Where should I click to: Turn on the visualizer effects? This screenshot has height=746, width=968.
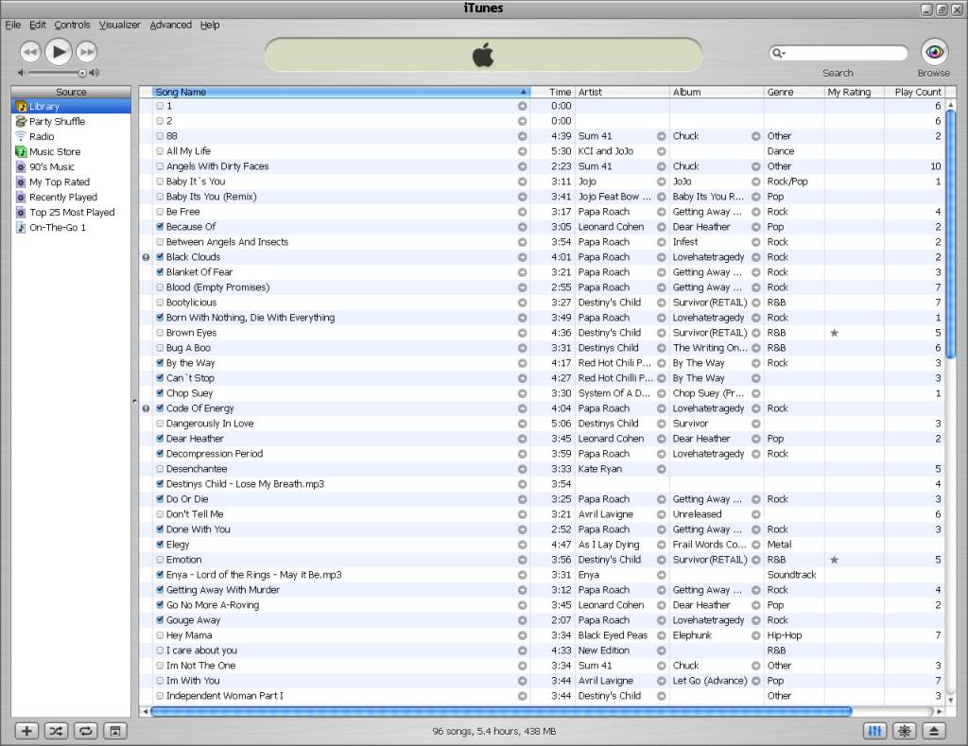point(905,731)
